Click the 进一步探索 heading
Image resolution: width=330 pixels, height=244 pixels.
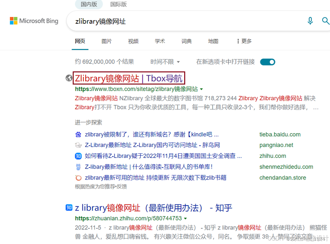[88, 123]
